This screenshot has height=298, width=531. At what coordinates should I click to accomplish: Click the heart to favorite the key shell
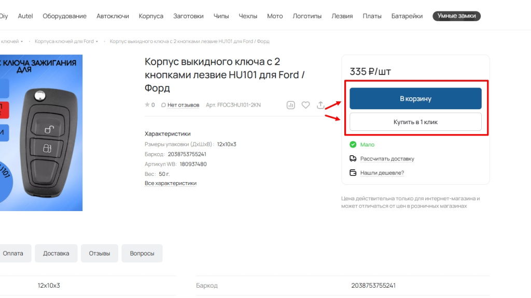305,105
